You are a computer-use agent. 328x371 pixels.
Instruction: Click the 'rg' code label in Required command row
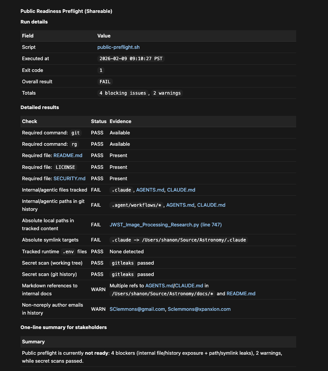pyautogui.click(x=74, y=144)
